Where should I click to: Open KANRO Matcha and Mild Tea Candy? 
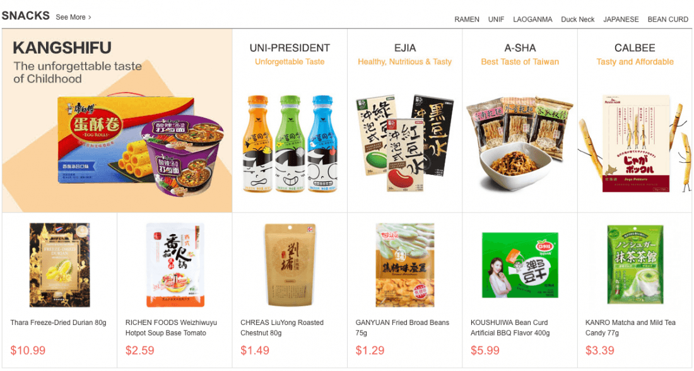coord(630,327)
